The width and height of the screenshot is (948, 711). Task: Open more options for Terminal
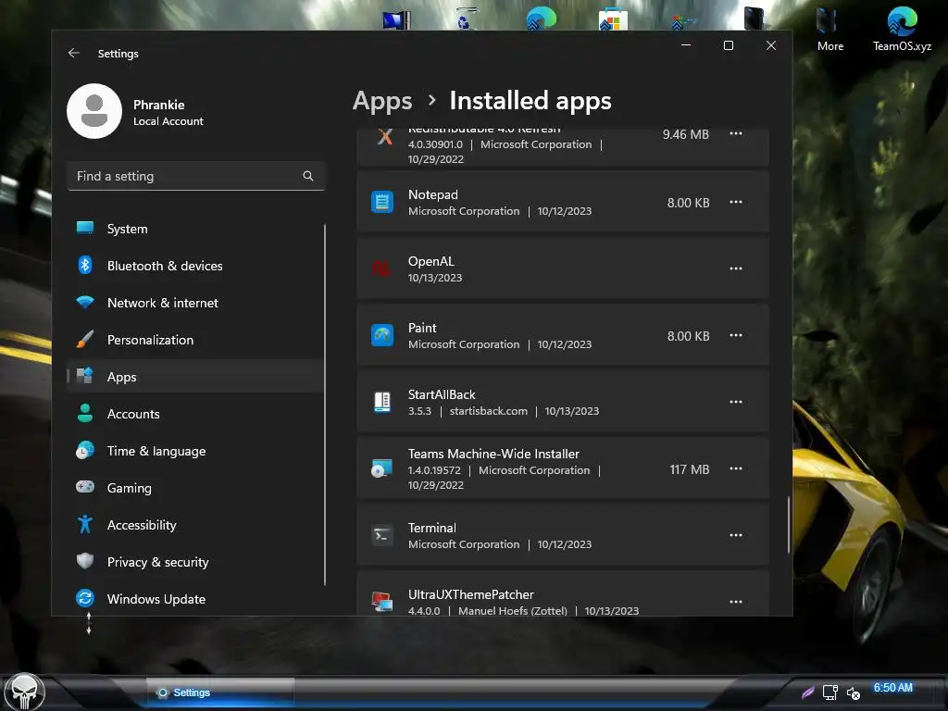(x=735, y=535)
